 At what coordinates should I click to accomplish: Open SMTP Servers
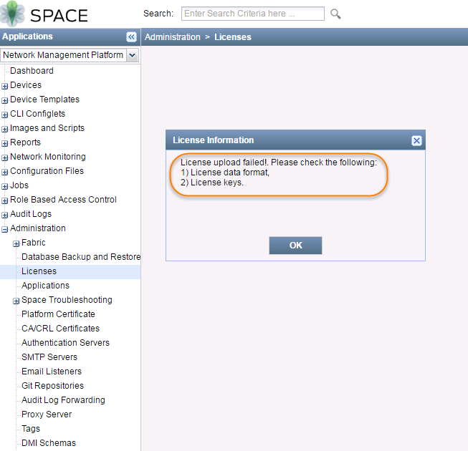49,357
